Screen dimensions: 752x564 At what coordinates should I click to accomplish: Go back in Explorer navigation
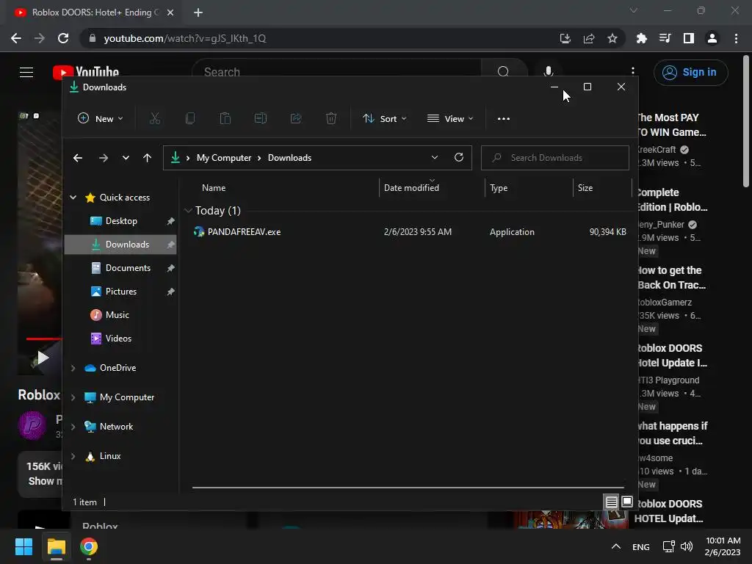tap(78, 158)
